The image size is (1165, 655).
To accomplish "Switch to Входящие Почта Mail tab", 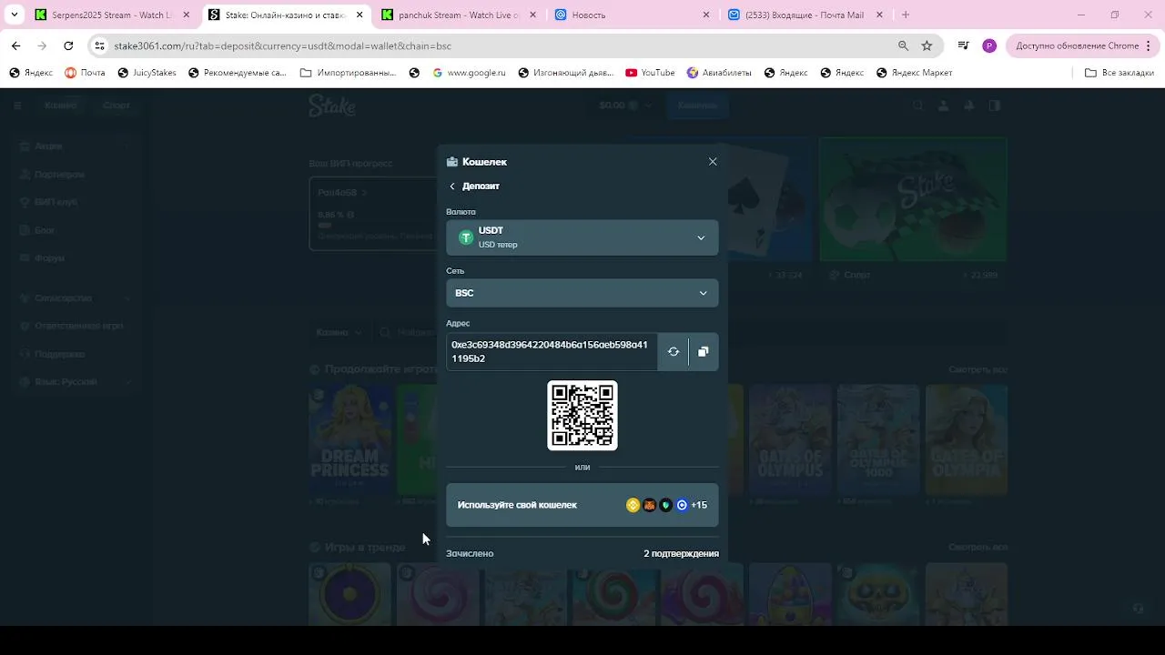I will [x=806, y=15].
